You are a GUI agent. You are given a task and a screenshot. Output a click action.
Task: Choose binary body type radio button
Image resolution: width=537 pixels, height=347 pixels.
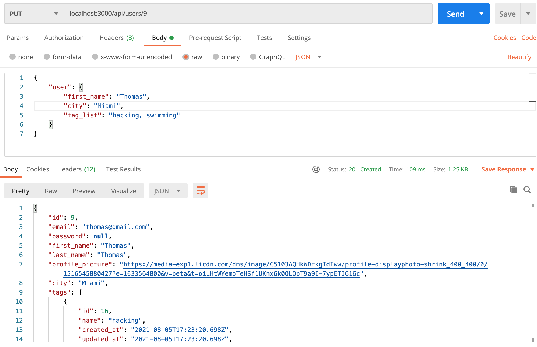pos(216,57)
